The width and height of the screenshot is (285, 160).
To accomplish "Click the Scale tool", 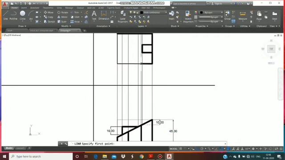I will (62, 22).
